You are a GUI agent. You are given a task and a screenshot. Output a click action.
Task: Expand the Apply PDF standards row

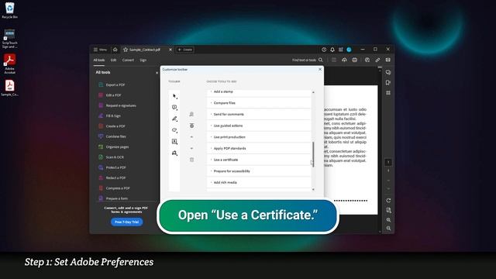(x=259, y=148)
